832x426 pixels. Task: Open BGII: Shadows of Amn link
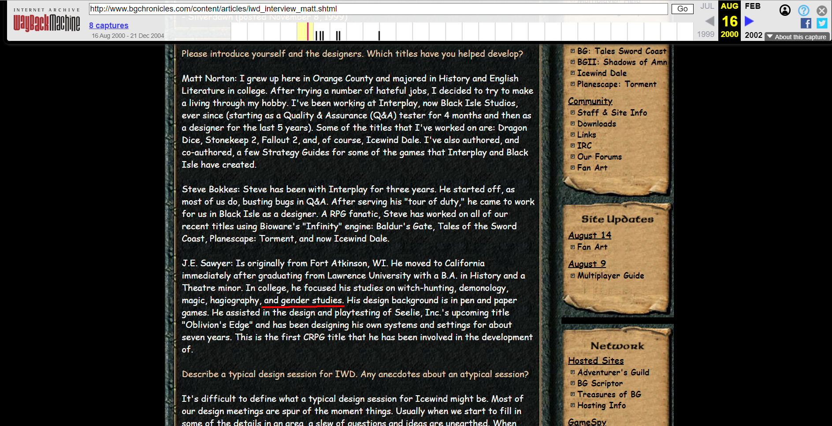pyautogui.click(x=622, y=62)
